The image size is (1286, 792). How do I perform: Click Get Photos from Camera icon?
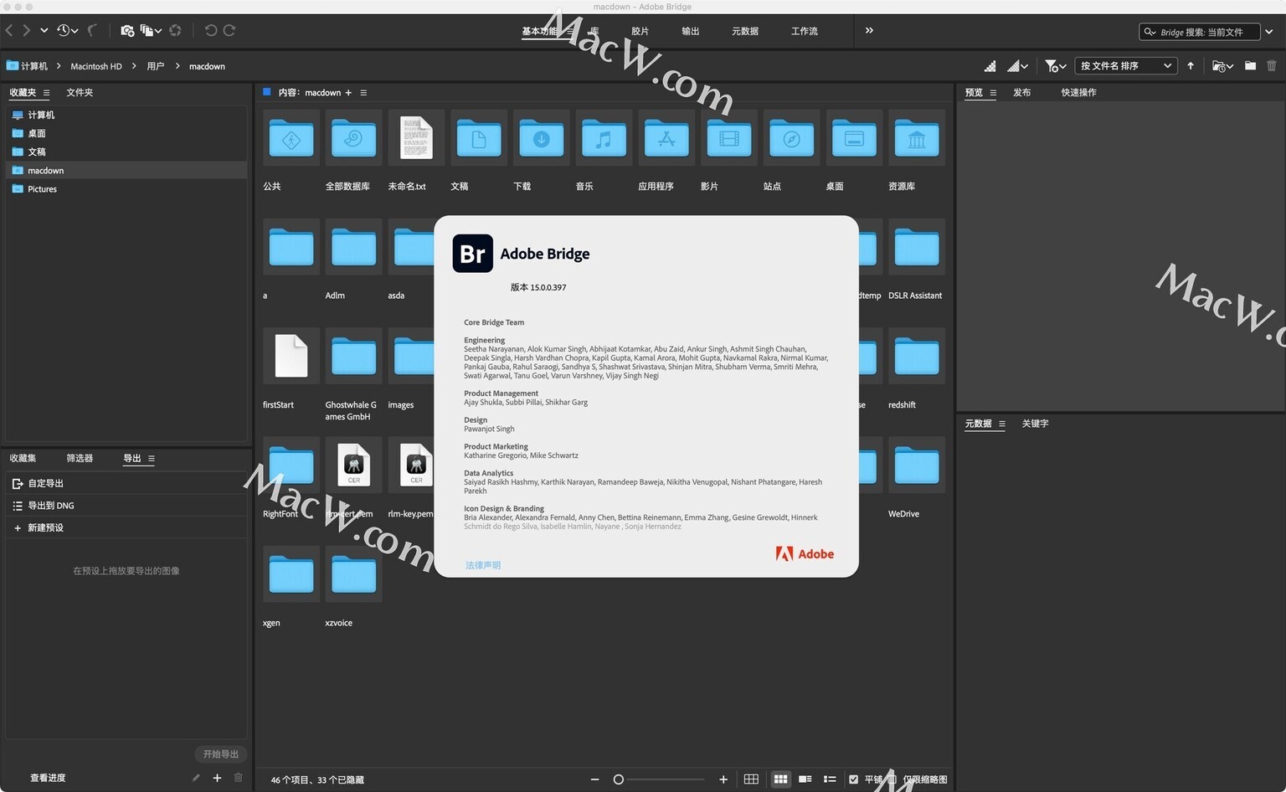click(127, 31)
